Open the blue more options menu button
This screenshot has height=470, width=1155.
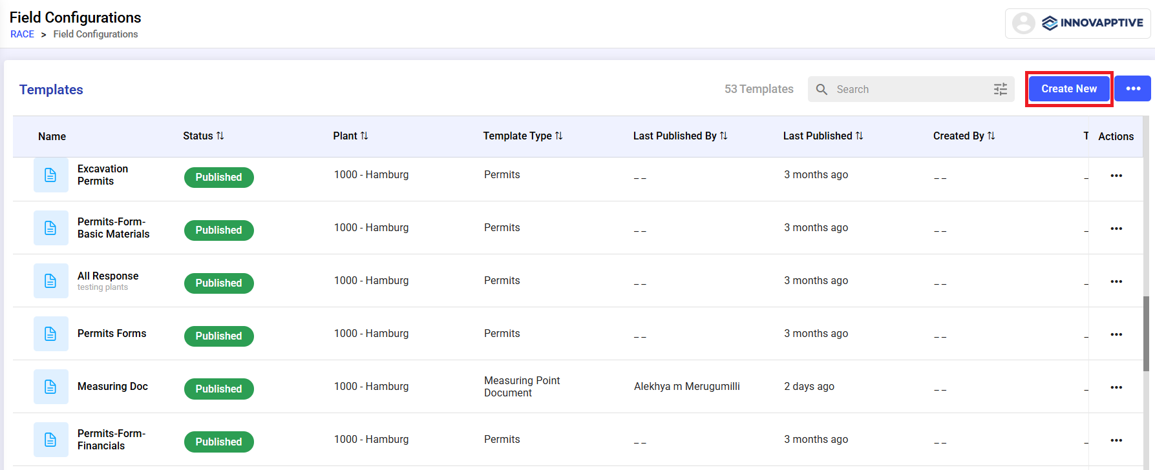pos(1132,88)
